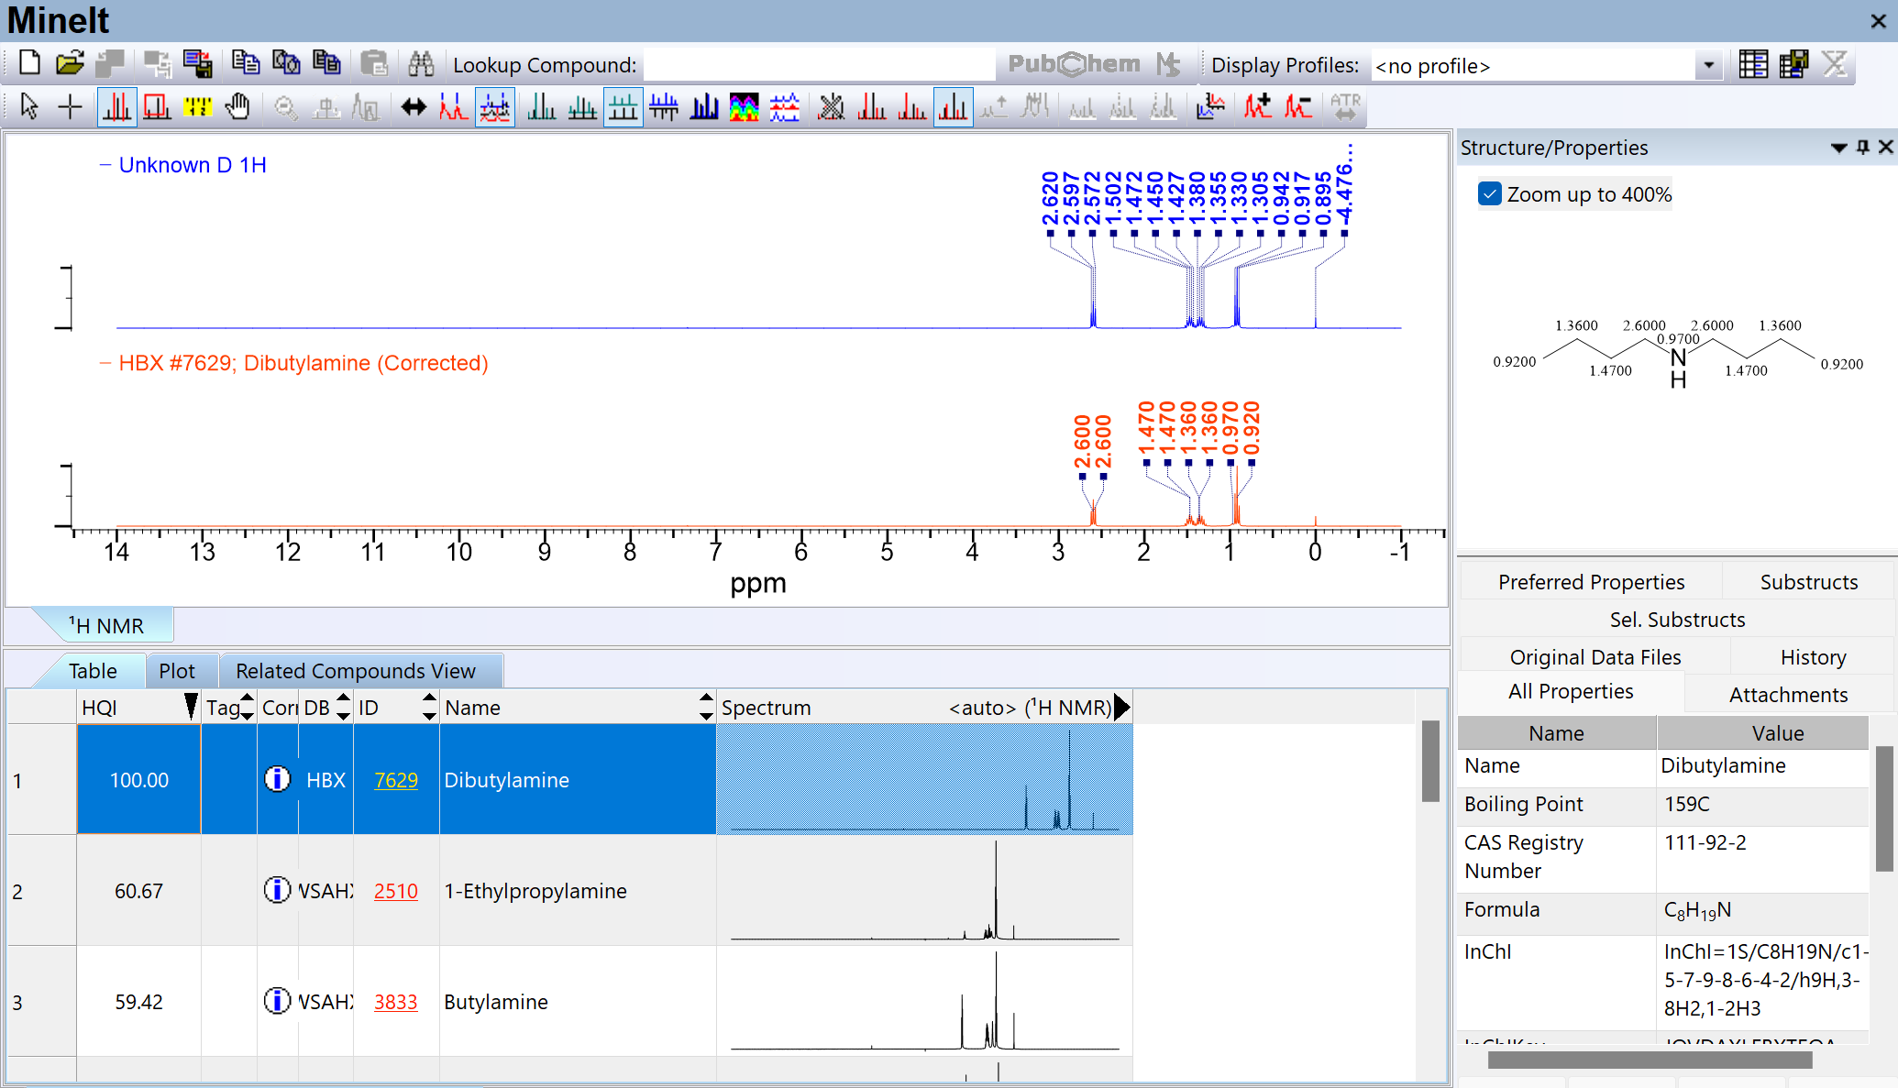Click the info button for Butylamine
Image resolution: width=1898 pixels, height=1088 pixels.
[277, 1001]
